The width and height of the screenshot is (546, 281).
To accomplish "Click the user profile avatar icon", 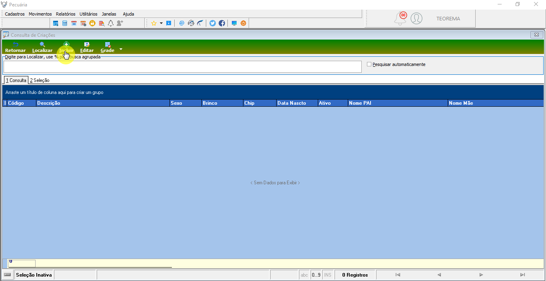I will 416,18.
